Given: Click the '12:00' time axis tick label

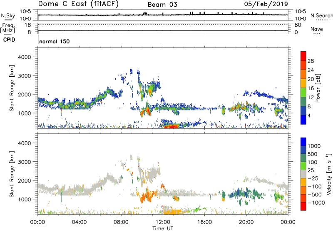Looking at the screenshot, I should 163,222.
